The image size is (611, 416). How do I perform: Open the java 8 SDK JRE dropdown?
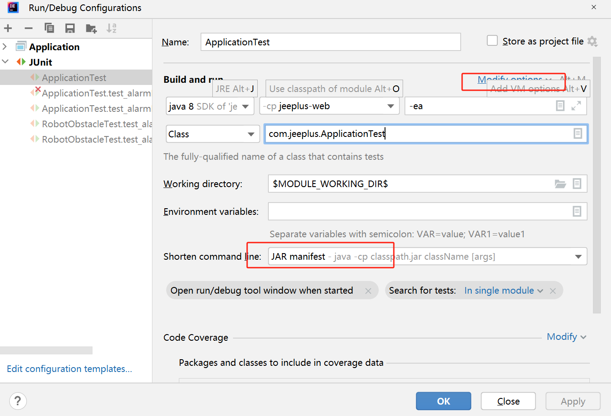(x=210, y=106)
